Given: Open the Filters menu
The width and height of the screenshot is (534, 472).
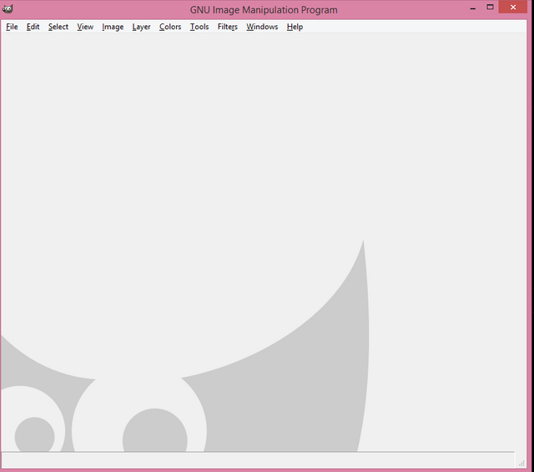Looking at the screenshot, I should coord(228,27).
